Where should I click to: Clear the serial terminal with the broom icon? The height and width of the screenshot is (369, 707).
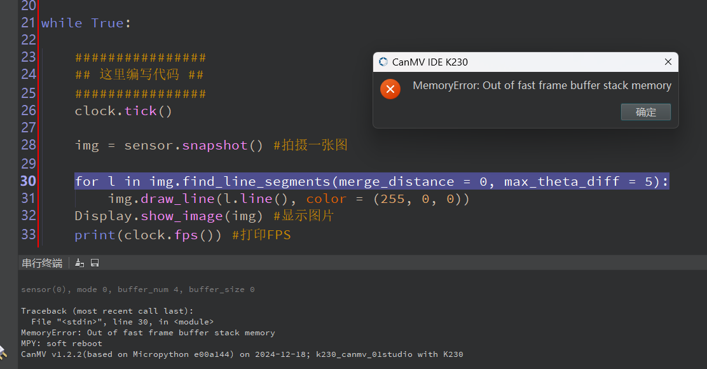pos(79,263)
